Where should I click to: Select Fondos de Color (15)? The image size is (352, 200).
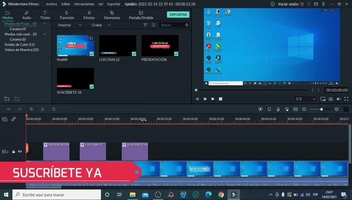point(20,44)
